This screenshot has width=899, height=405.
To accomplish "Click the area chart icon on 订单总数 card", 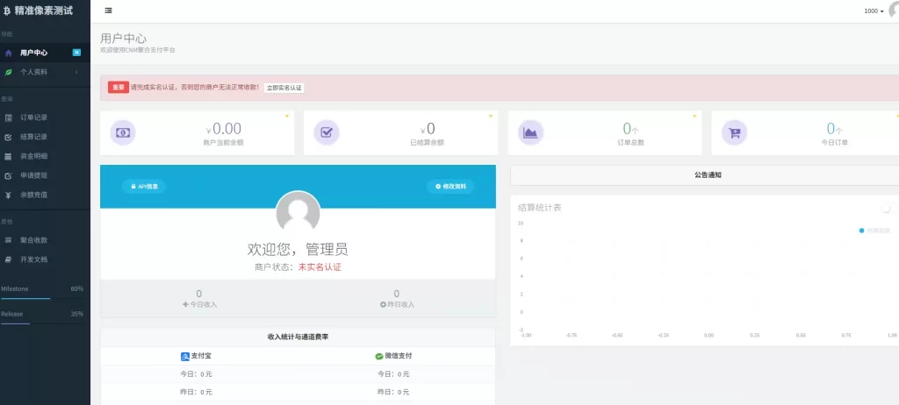I will point(530,132).
